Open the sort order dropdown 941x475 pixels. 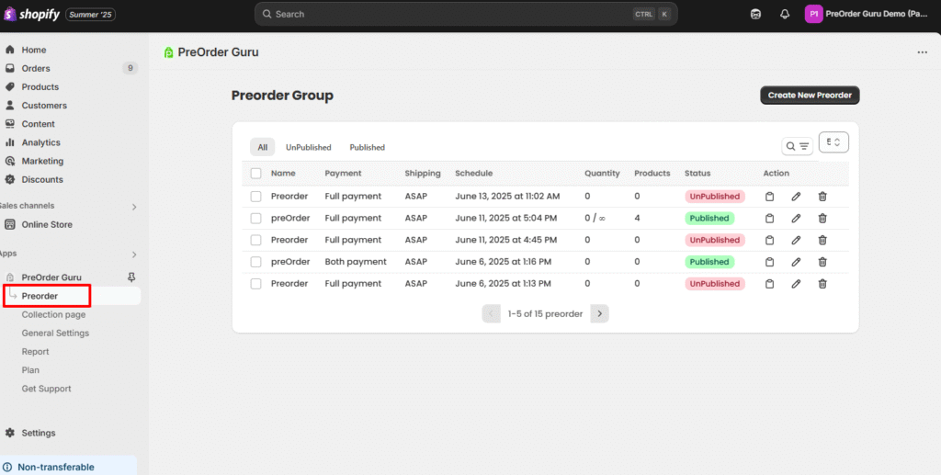pos(833,142)
